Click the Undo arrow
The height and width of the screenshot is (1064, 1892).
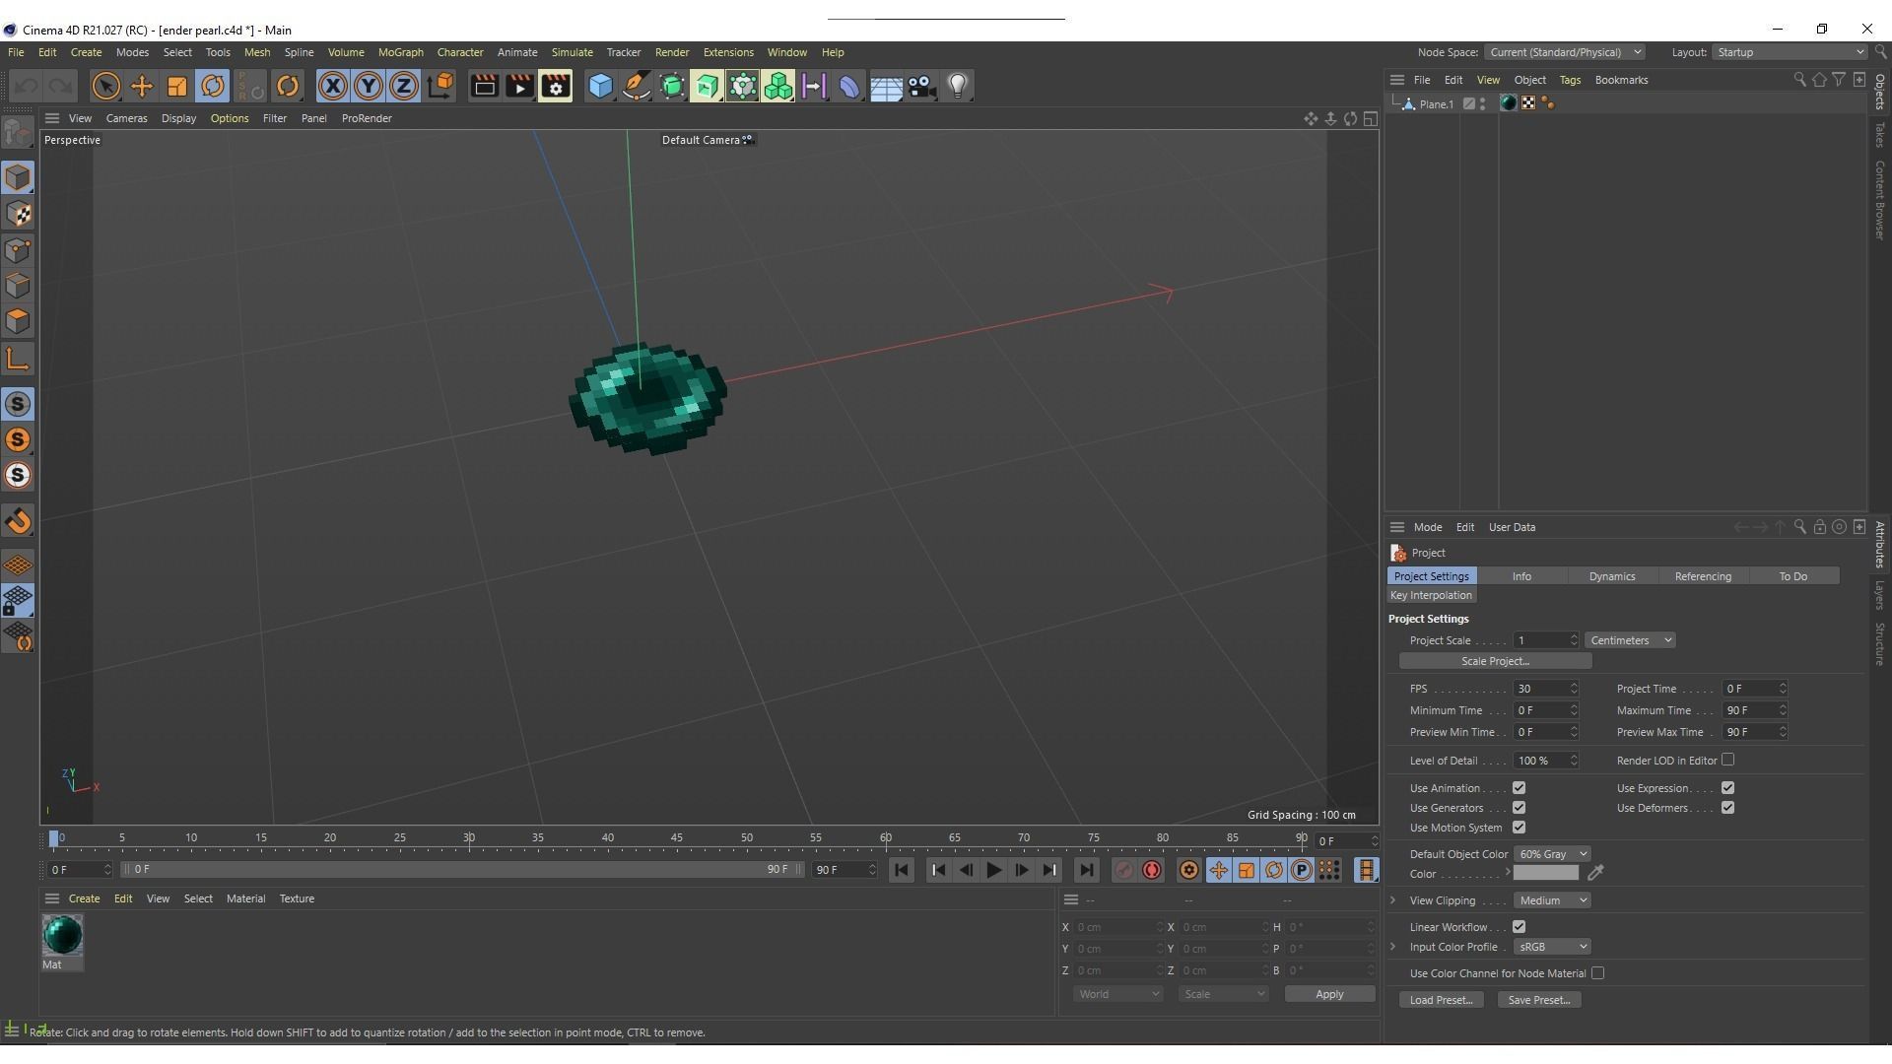(x=26, y=87)
